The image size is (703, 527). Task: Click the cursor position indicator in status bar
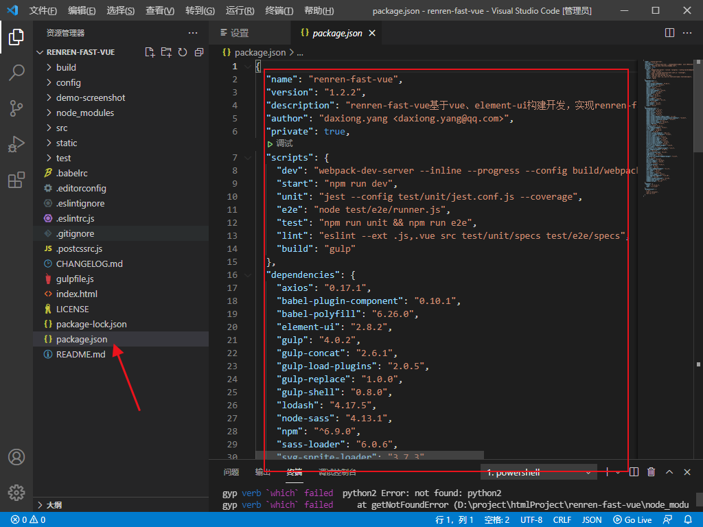click(454, 519)
